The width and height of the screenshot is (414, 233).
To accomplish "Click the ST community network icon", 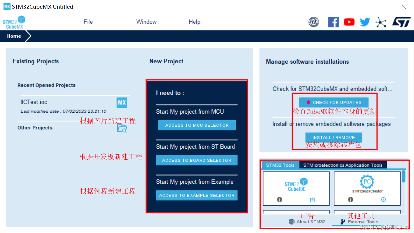I will click(381, 22).
